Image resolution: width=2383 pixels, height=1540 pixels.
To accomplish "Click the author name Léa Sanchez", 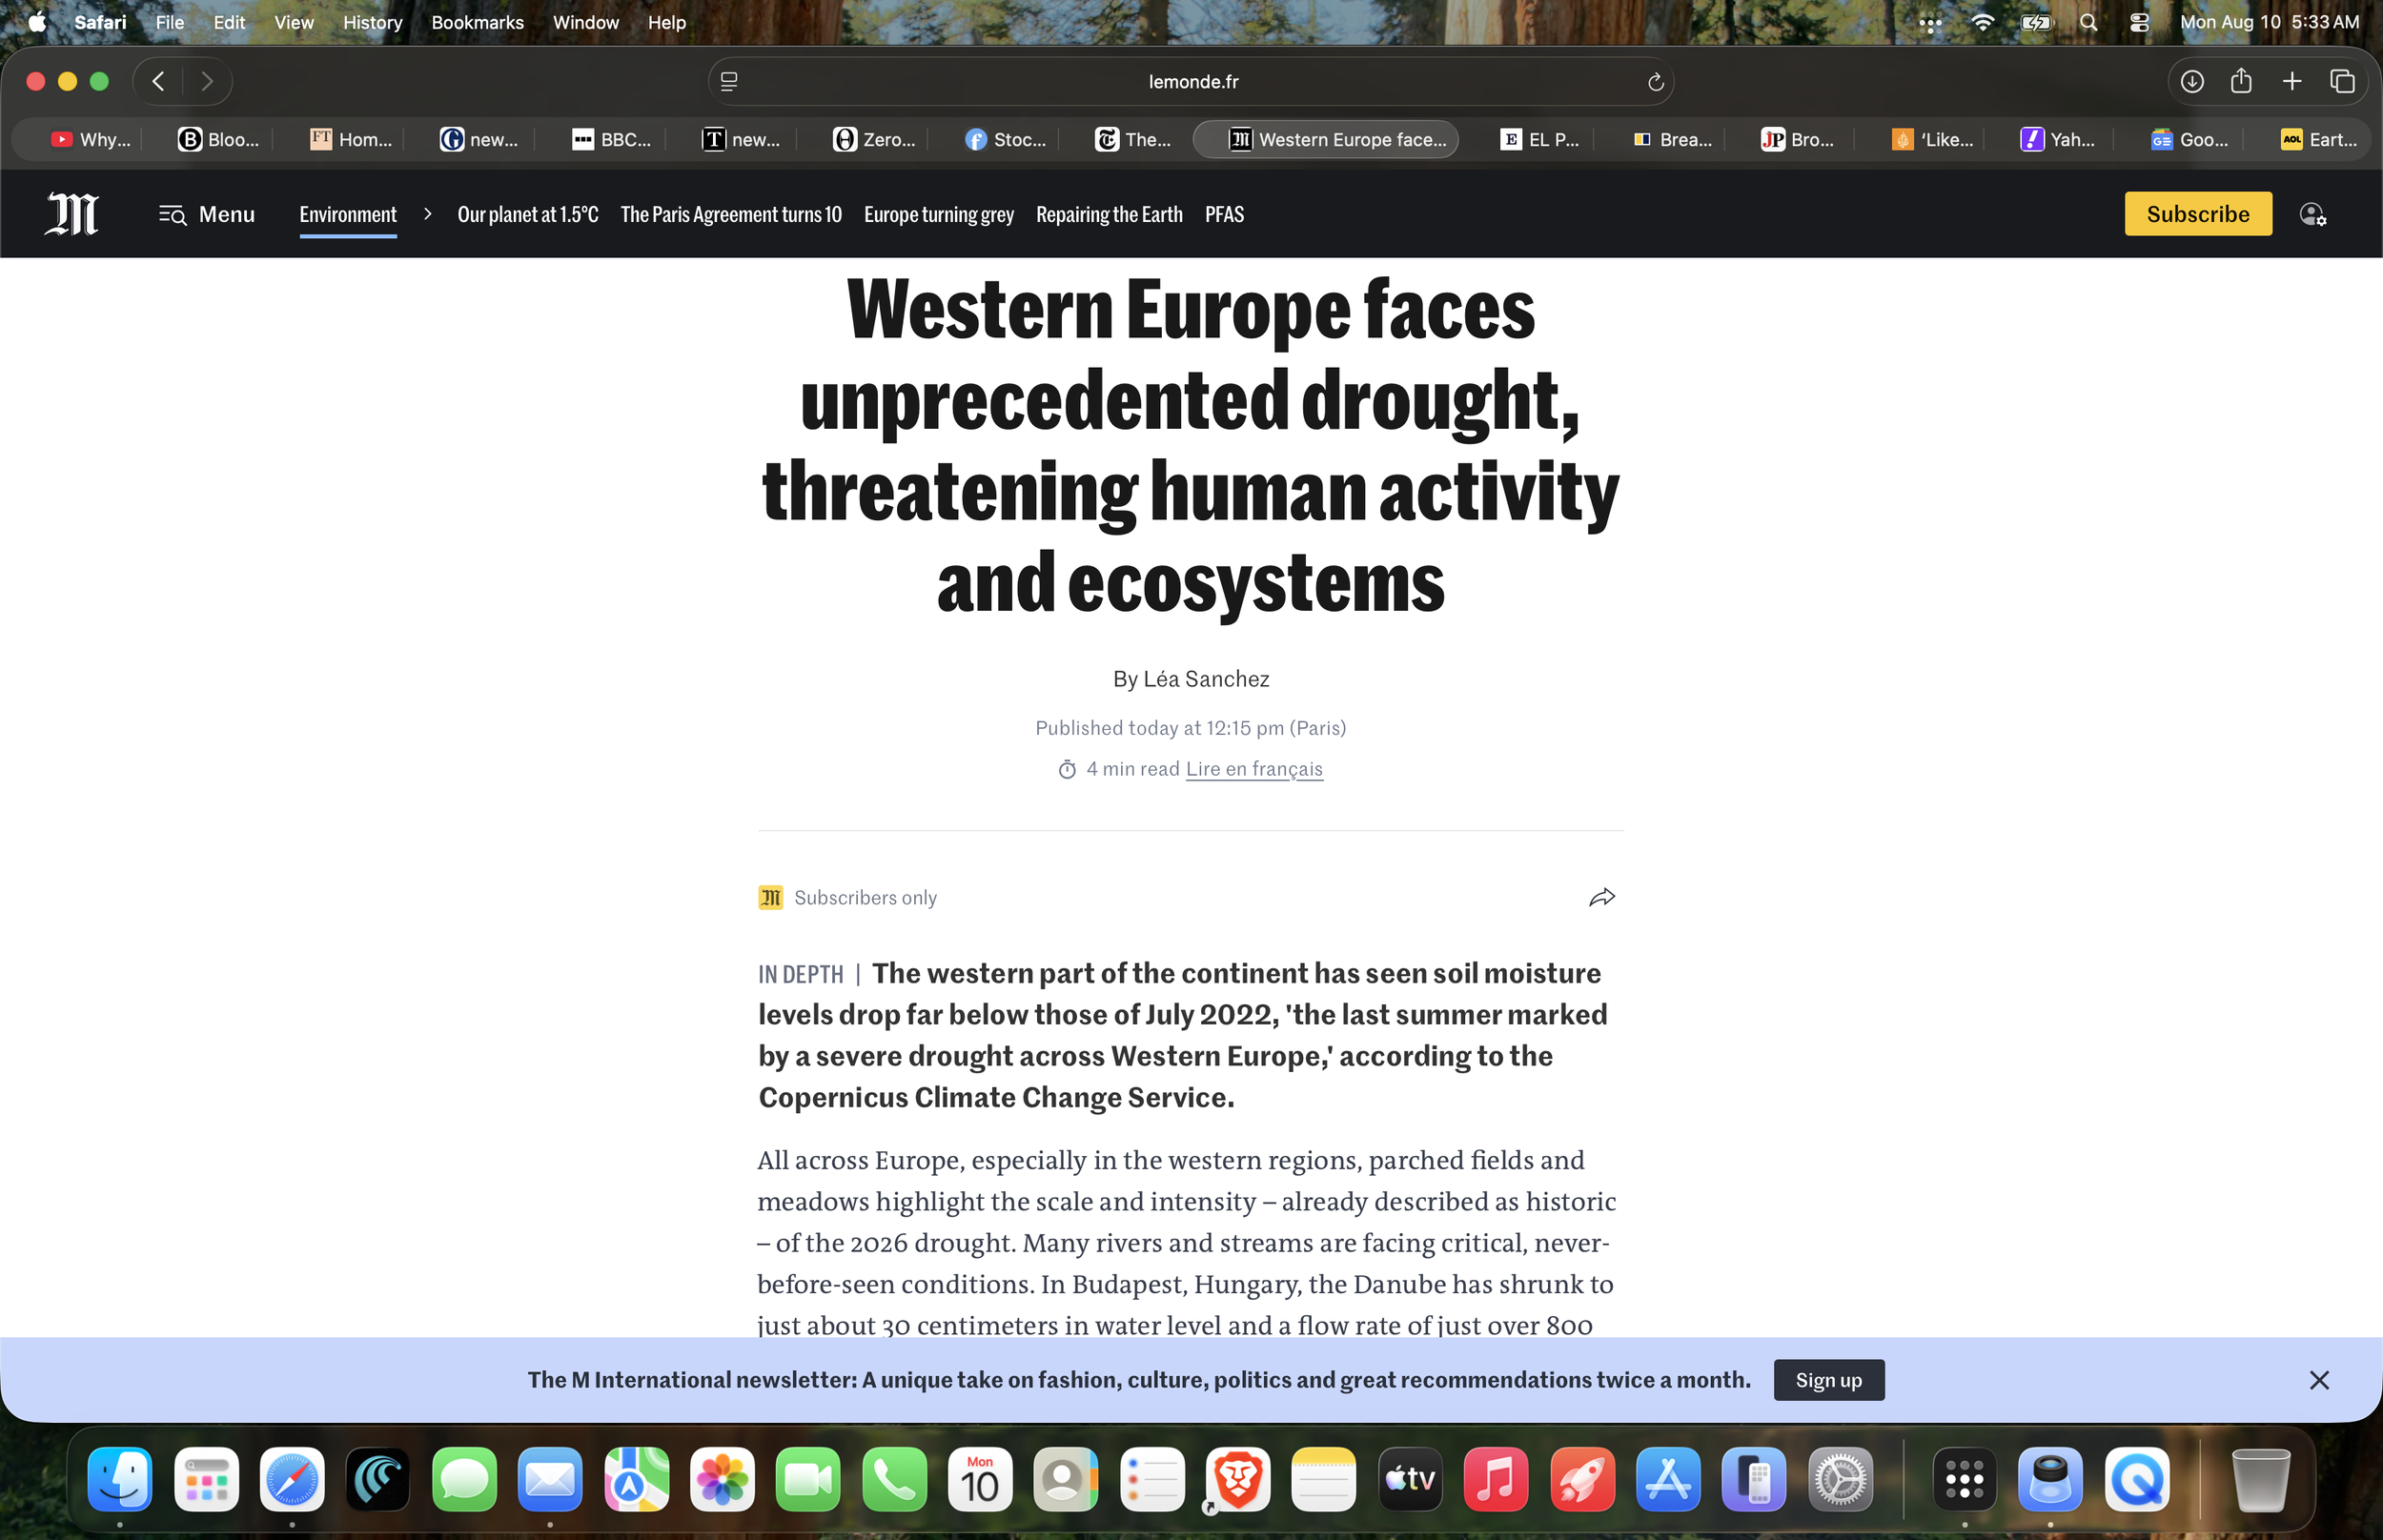I will [x=1206, y=679].
